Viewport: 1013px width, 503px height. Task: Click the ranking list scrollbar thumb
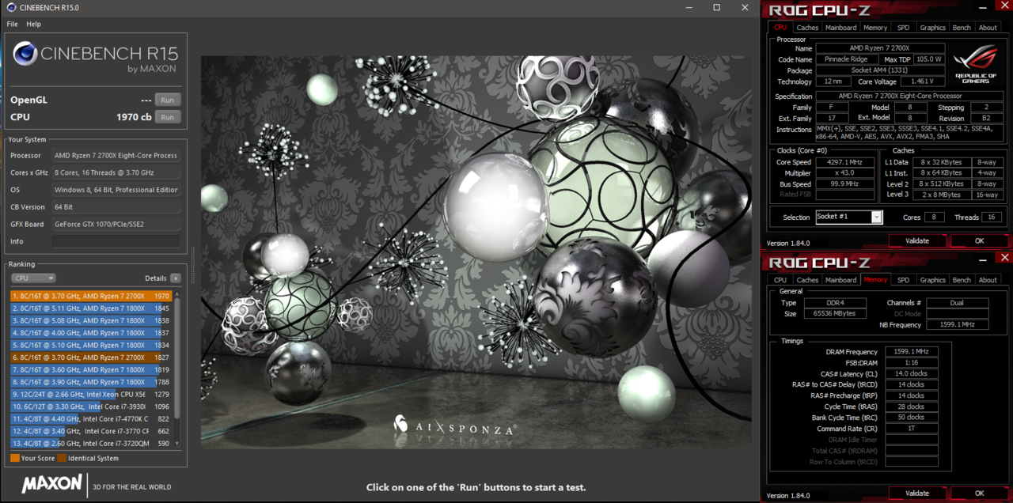177,360
